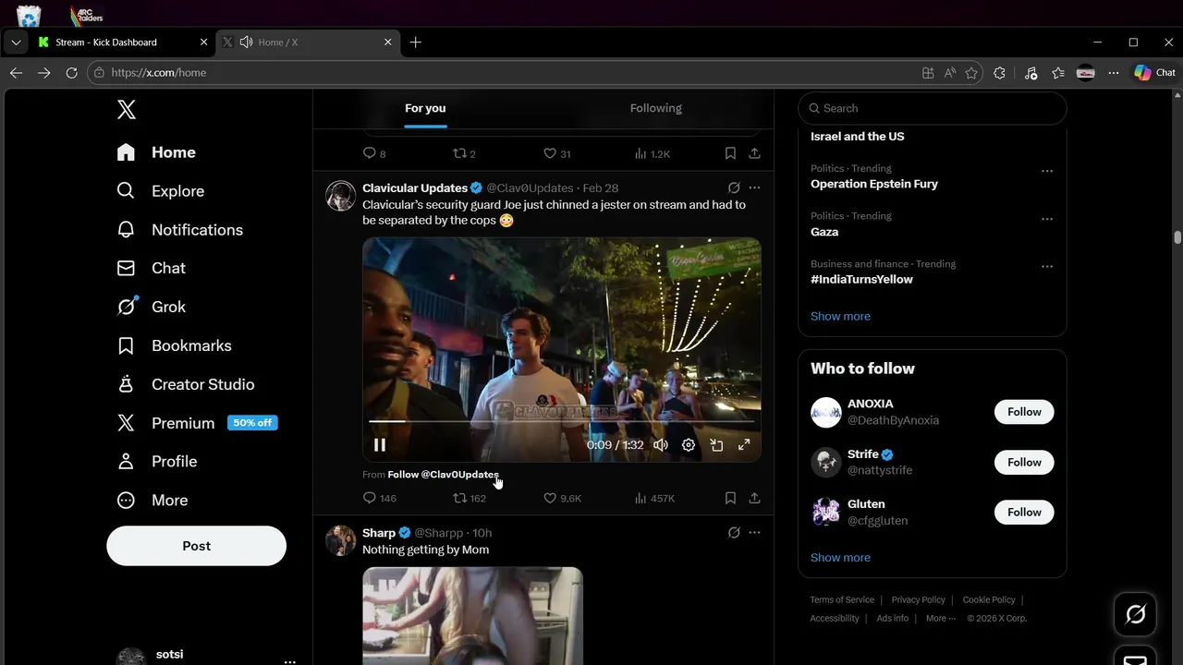The height and width of the screenshot is (665, 1183).
Task: Mute the video volume
Action: [x=661, y=445]
